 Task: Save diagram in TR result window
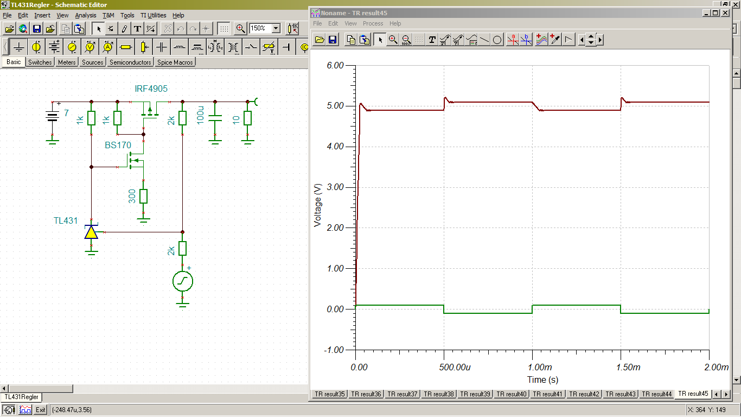click(x=332, y=39)
